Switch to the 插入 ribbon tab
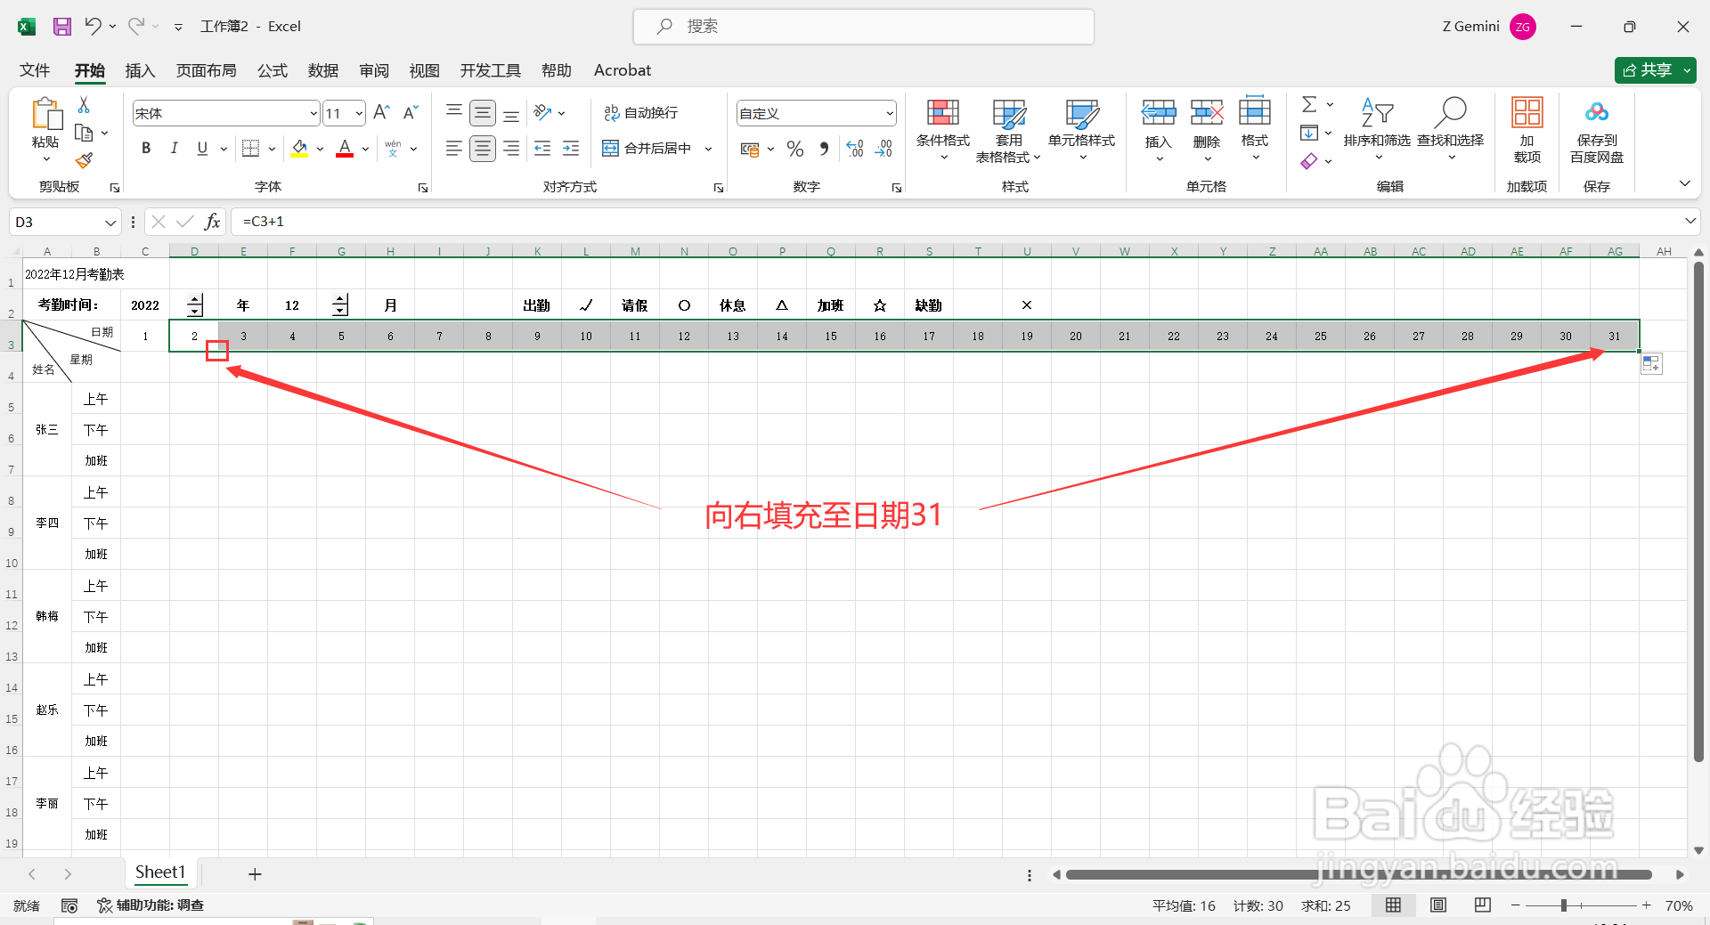The width and height of the screenshot is (1710, 925). click(139, 70)
